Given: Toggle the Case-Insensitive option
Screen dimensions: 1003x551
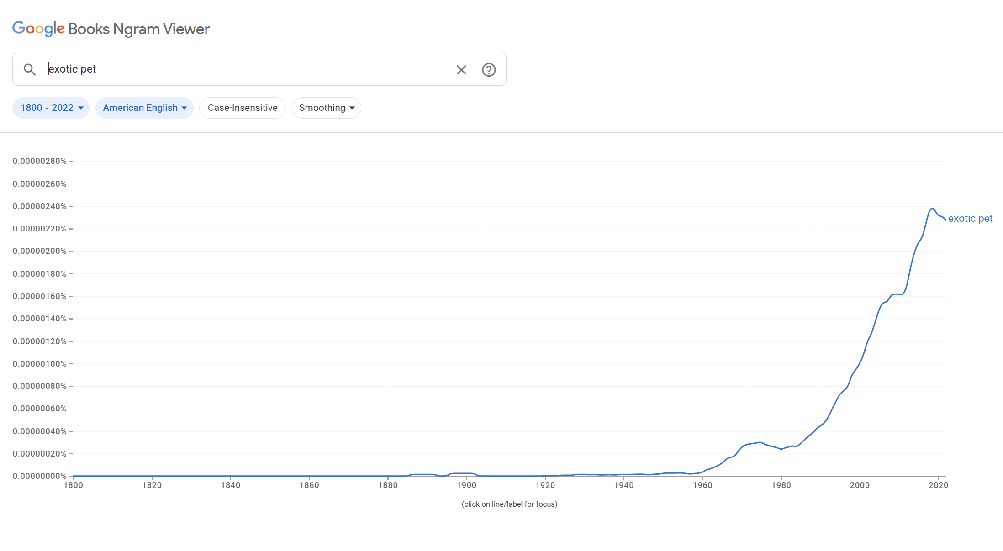Looking at the screenshot, I should (243, 108).
